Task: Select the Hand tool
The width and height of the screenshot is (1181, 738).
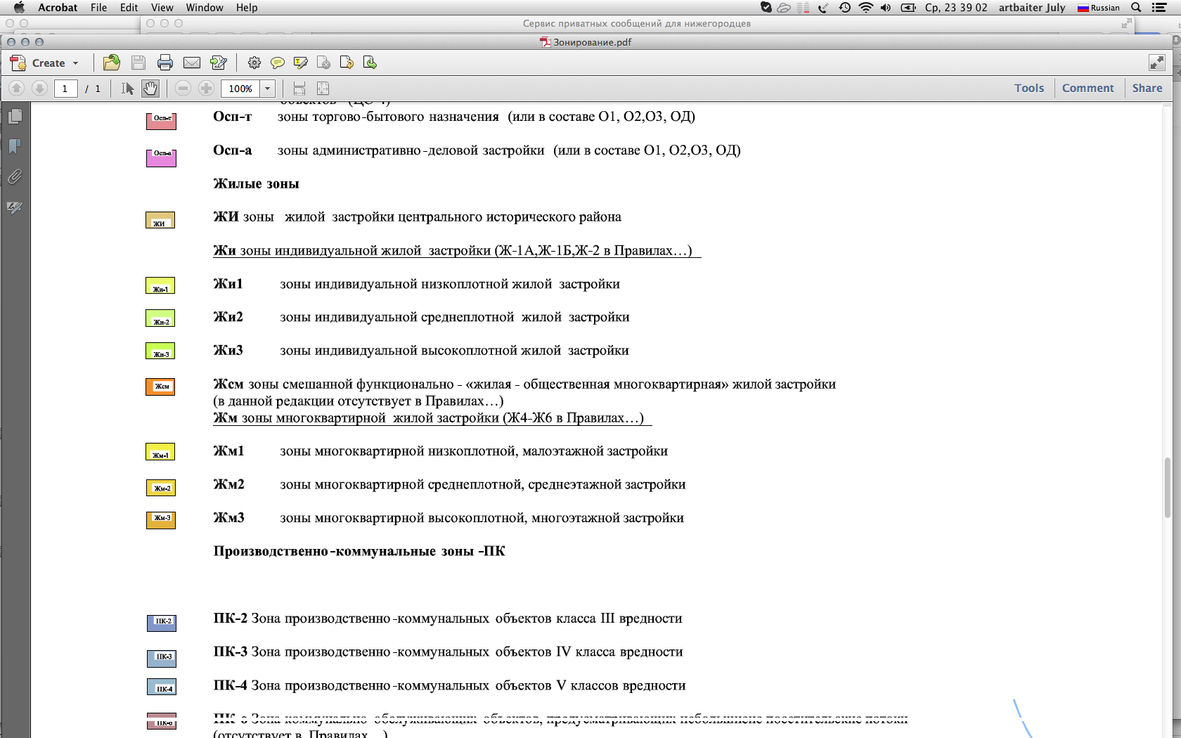Action: tap(150, 88)
